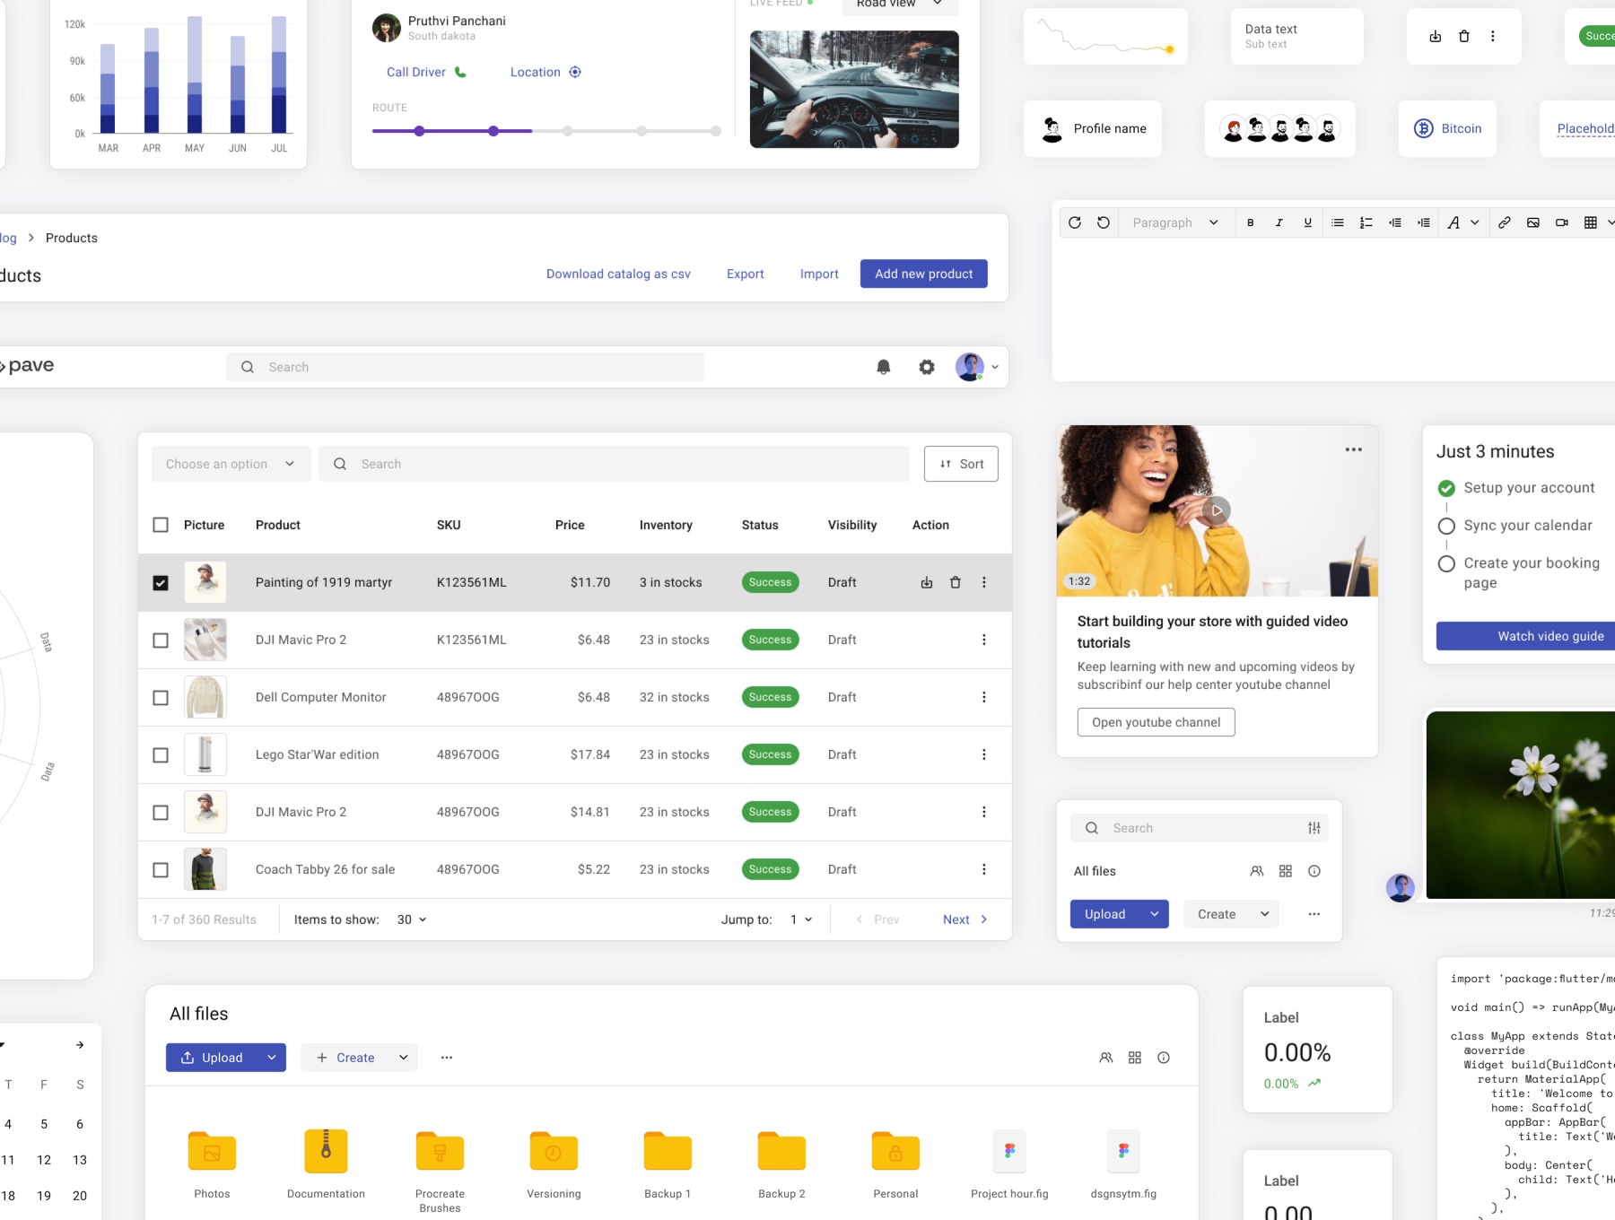
Task: Open settings via the gear icon
Action: coord(927,367)
